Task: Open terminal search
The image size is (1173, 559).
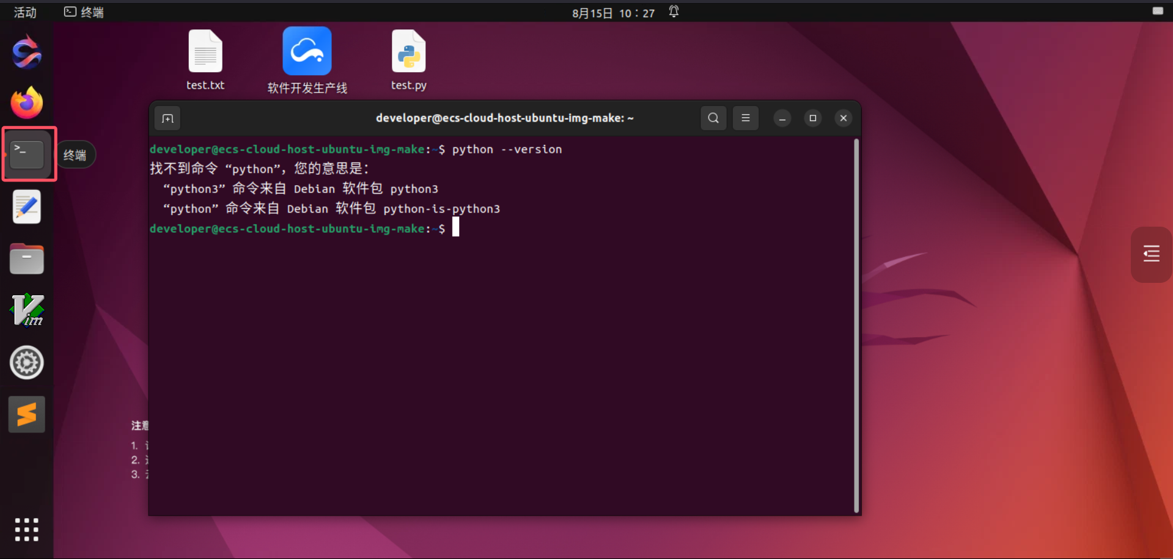Action: click(x=713, y=118)
